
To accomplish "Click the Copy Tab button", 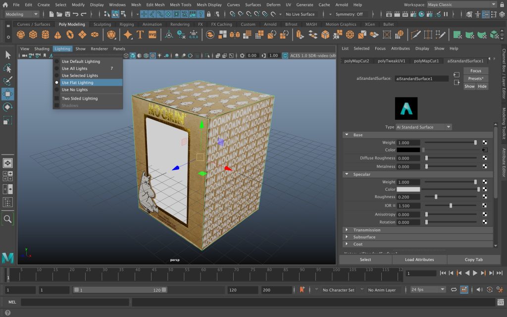I will pos(474,260).
